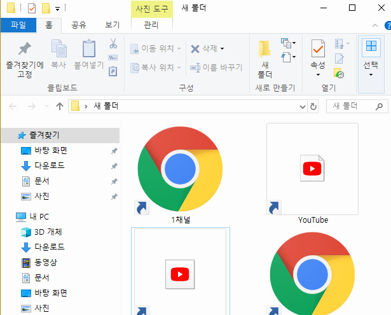391x315 pixels.
Task: Refresh the folder view
Action: pyautogui.click(x=313, y=106)
